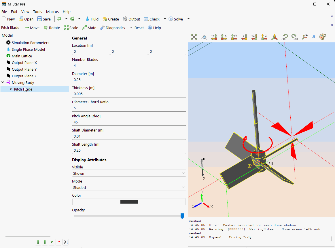Open the Visible dropdown showing Shown
This screenshot has width=335, height=248.
129,173
